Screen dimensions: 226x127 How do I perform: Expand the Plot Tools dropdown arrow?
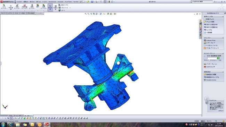pyautogui.click(x=70, y=8)
